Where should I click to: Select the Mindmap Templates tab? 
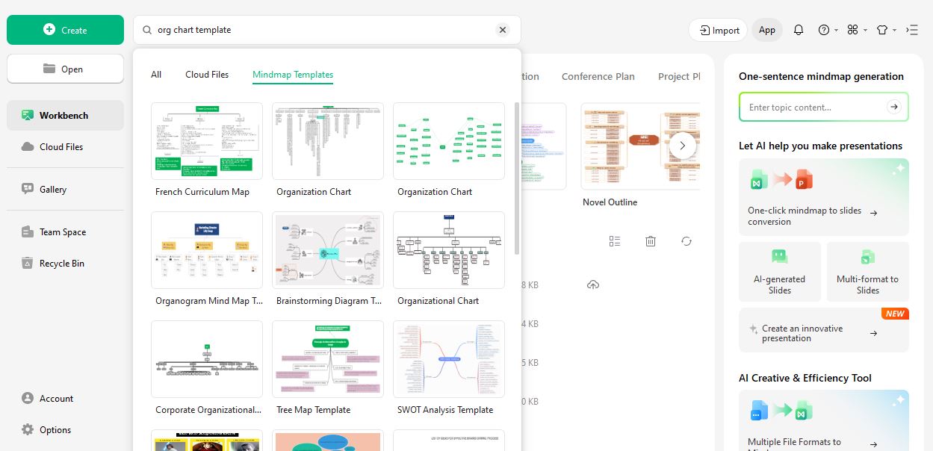tap(293, 75)
